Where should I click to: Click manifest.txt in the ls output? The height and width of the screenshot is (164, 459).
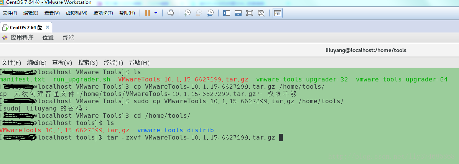(23, 79)
